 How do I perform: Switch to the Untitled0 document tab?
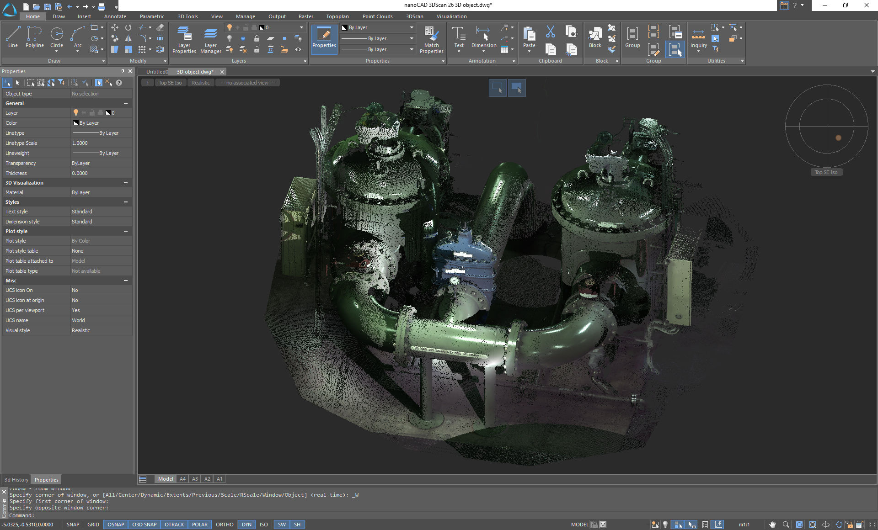pyautogui.click(x=156, y=72)
